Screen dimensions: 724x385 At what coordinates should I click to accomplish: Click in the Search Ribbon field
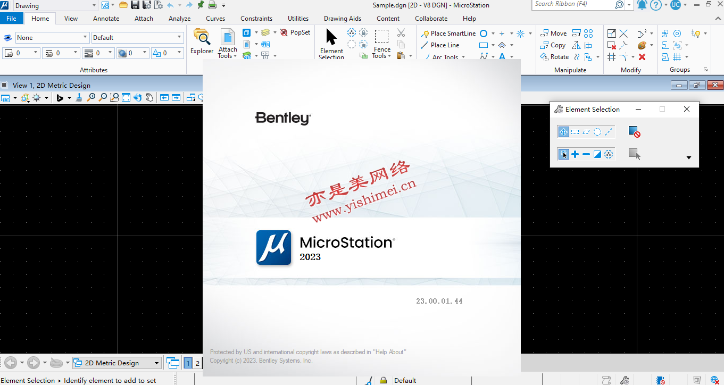point(573,4)
